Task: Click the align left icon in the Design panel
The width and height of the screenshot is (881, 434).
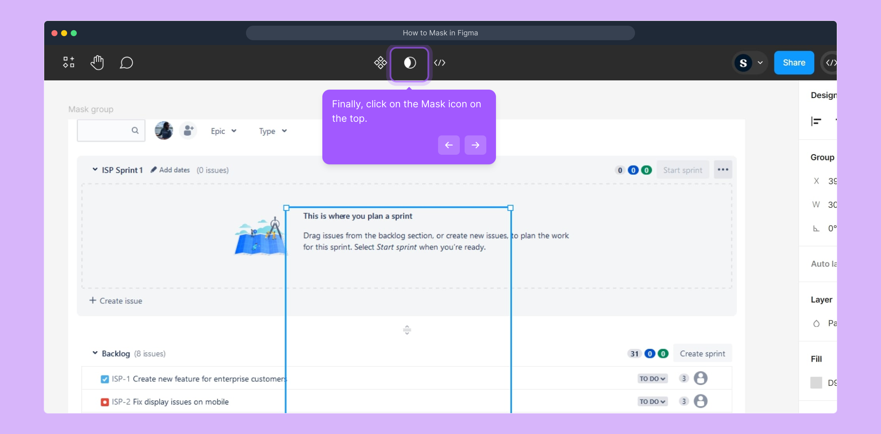Action: click(816, 121)
